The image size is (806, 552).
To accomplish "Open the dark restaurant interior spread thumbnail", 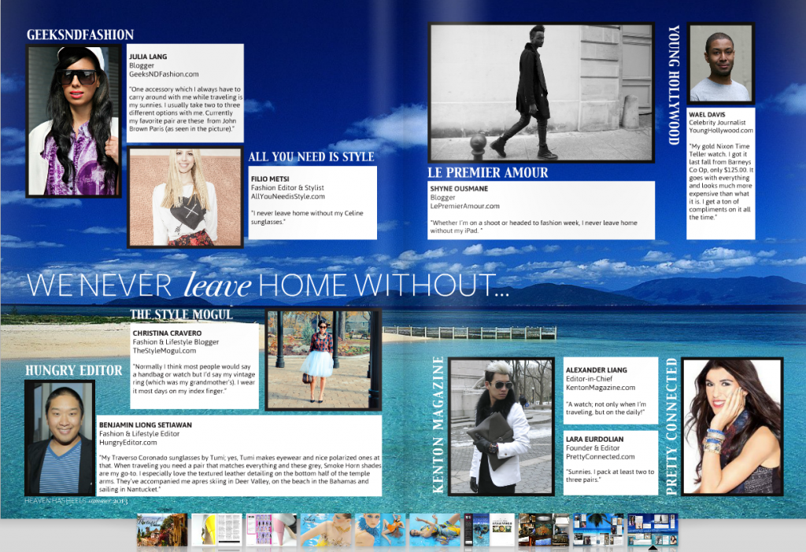I will [542, 530].
